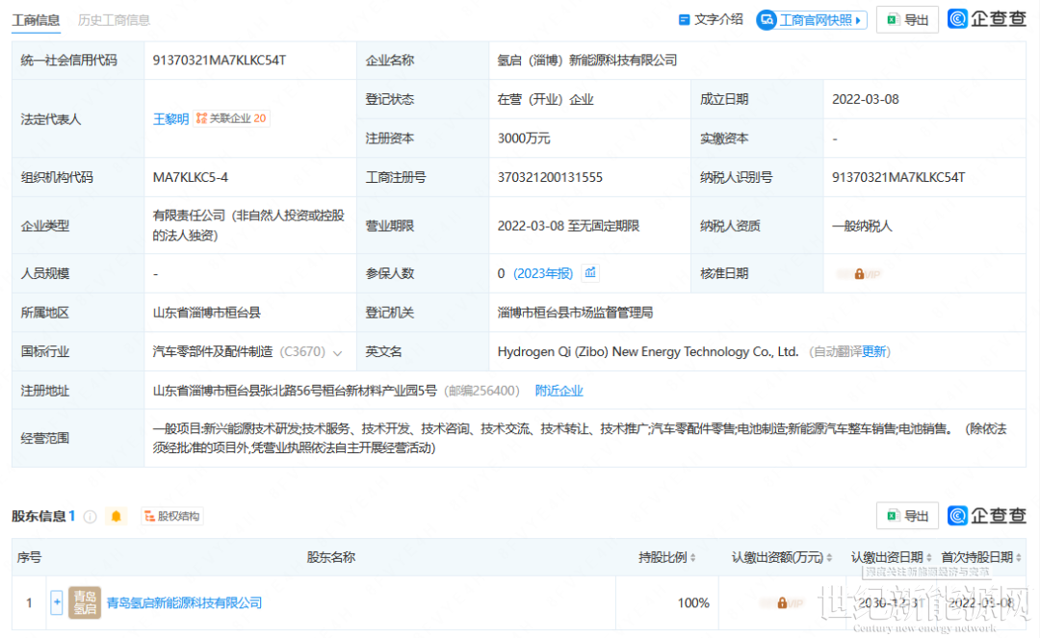
Task: Open the 工商信息 tab
Action: coord(36,20)
